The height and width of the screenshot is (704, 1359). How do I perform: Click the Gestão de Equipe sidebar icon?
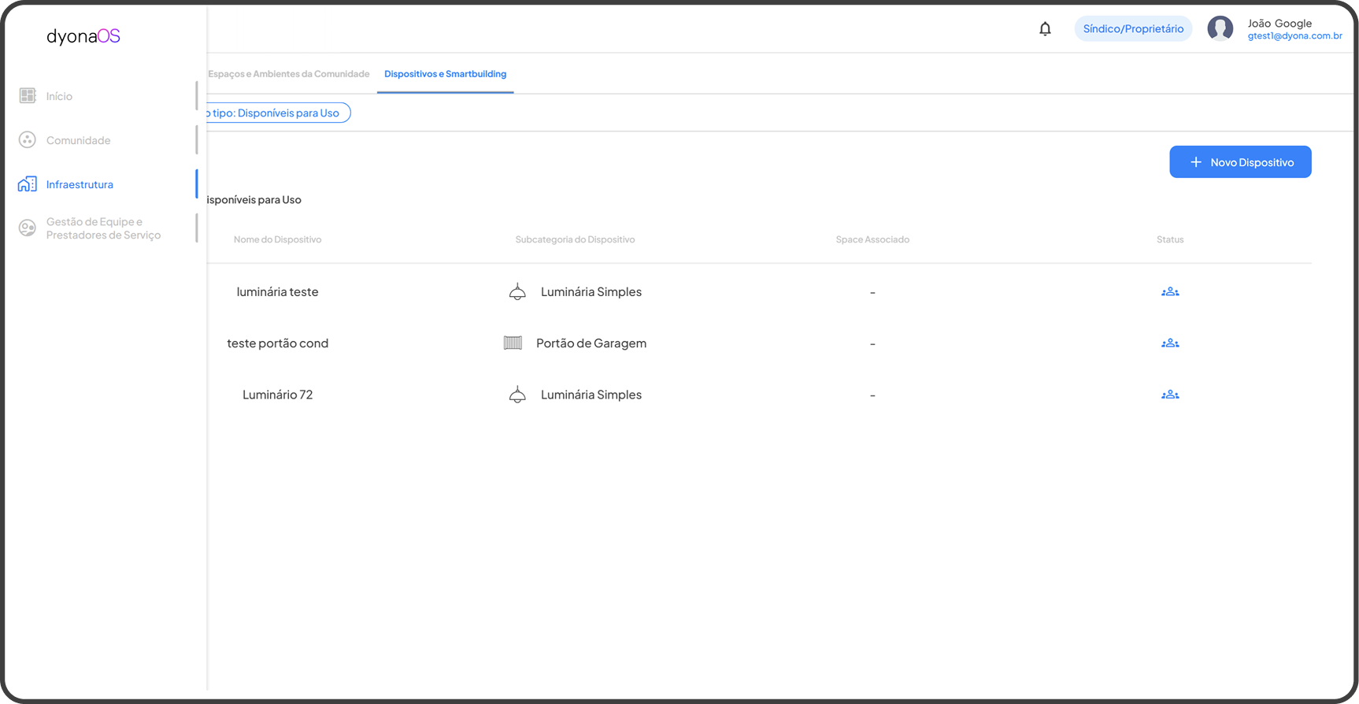28,228
